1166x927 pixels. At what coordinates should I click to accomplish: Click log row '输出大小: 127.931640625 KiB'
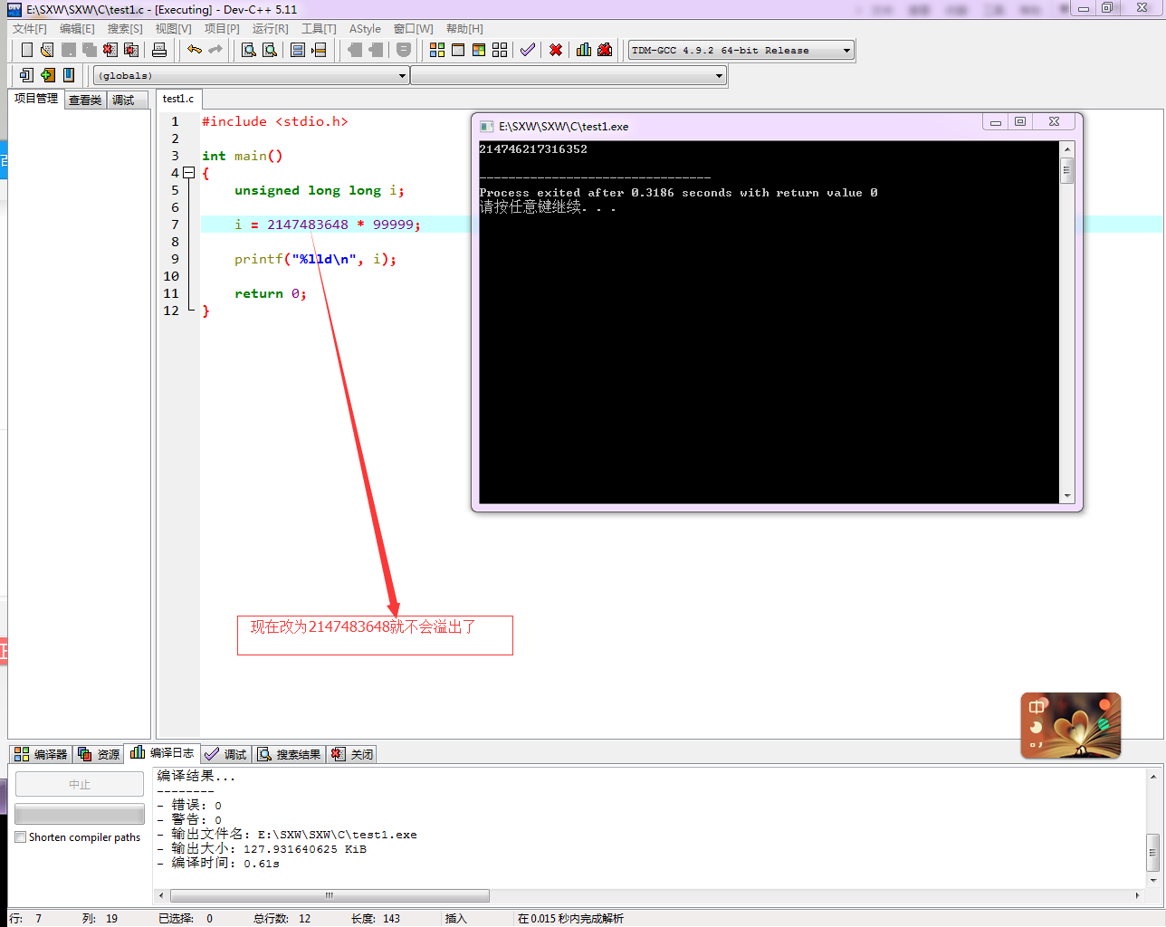262,849
